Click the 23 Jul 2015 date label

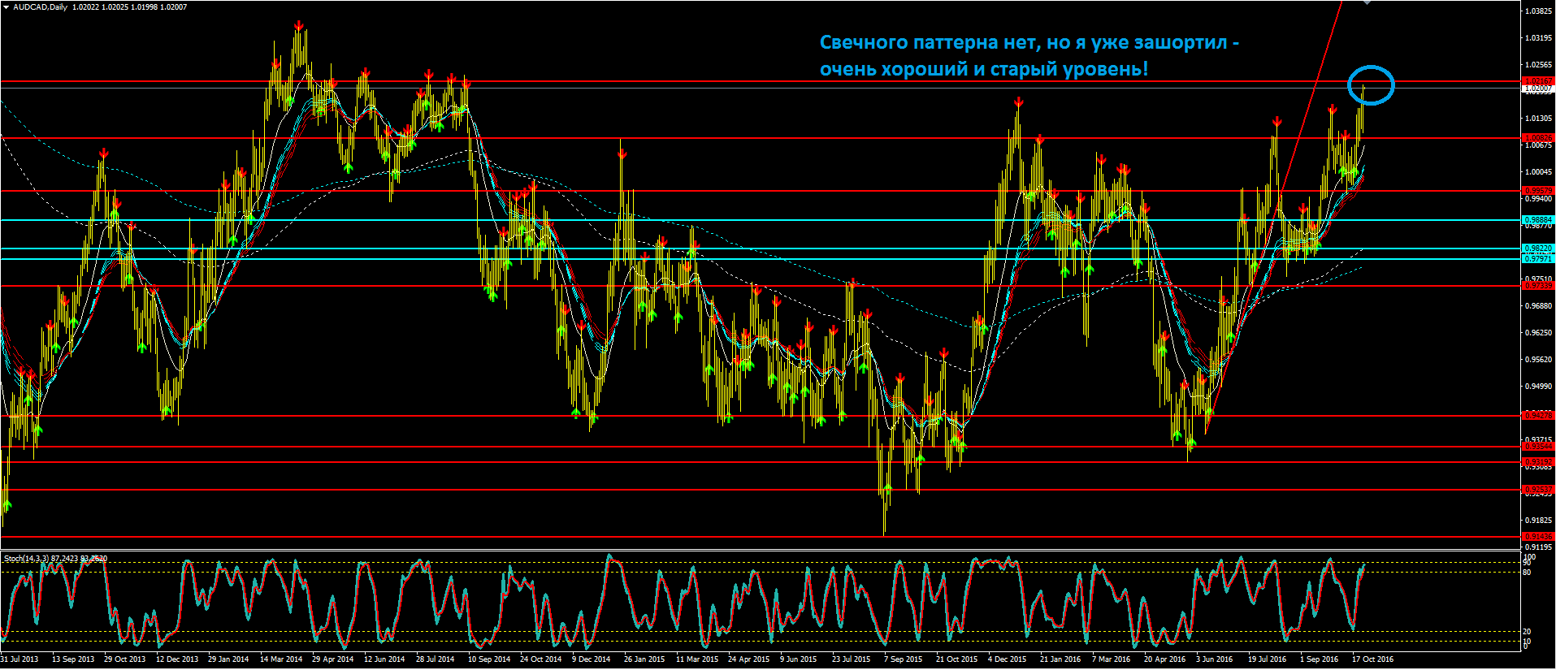point(851,659)
